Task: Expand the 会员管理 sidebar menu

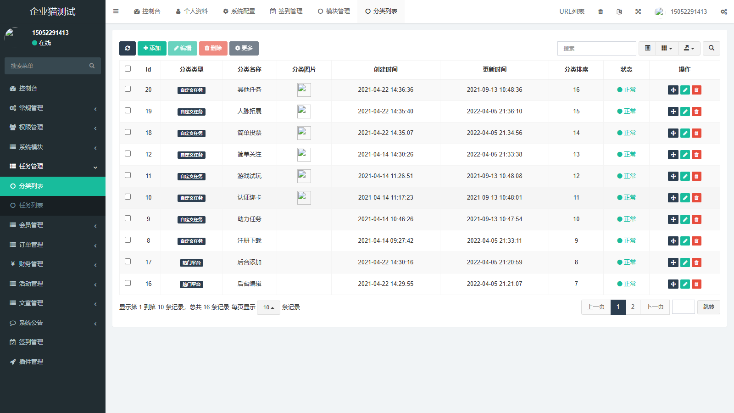Action: (53, 225)
